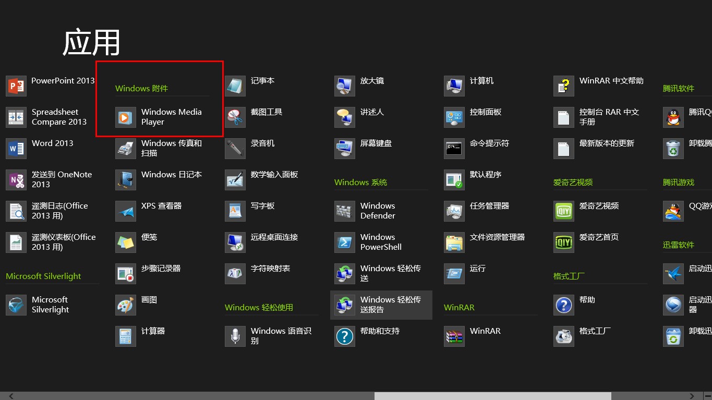Open the 运行 run dialog icon
The width and height of the screenshot is (712, 400).
click(454, 274)
